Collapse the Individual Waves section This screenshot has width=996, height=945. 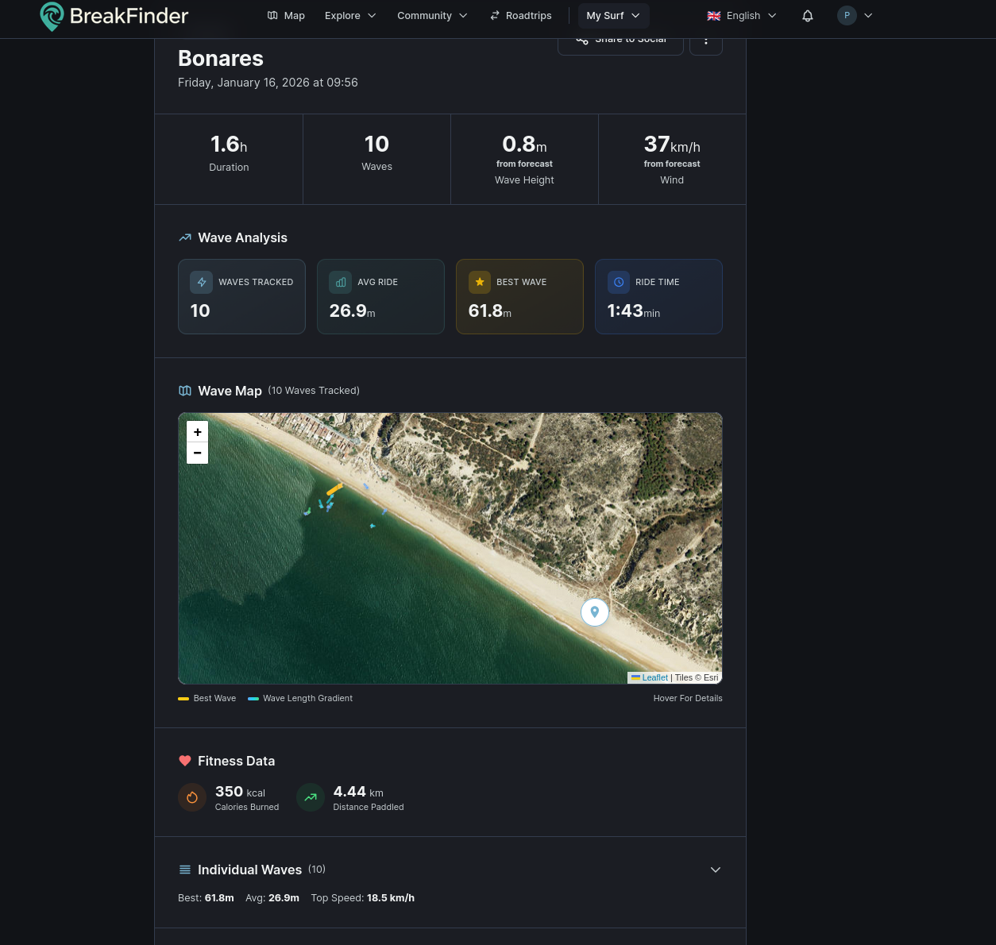coord(715,870)
